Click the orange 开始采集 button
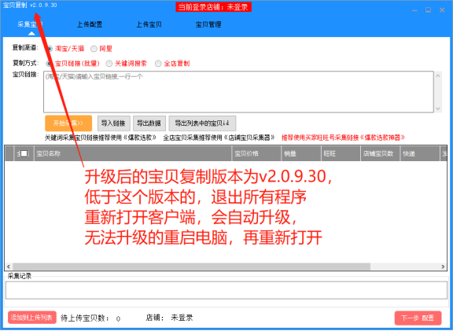The image size is (453, 331). [68, 123]
